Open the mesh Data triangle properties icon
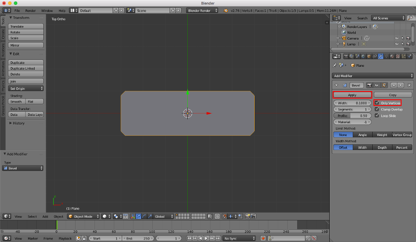The width and height of the screenshot is (416, 242). point(386,56)
